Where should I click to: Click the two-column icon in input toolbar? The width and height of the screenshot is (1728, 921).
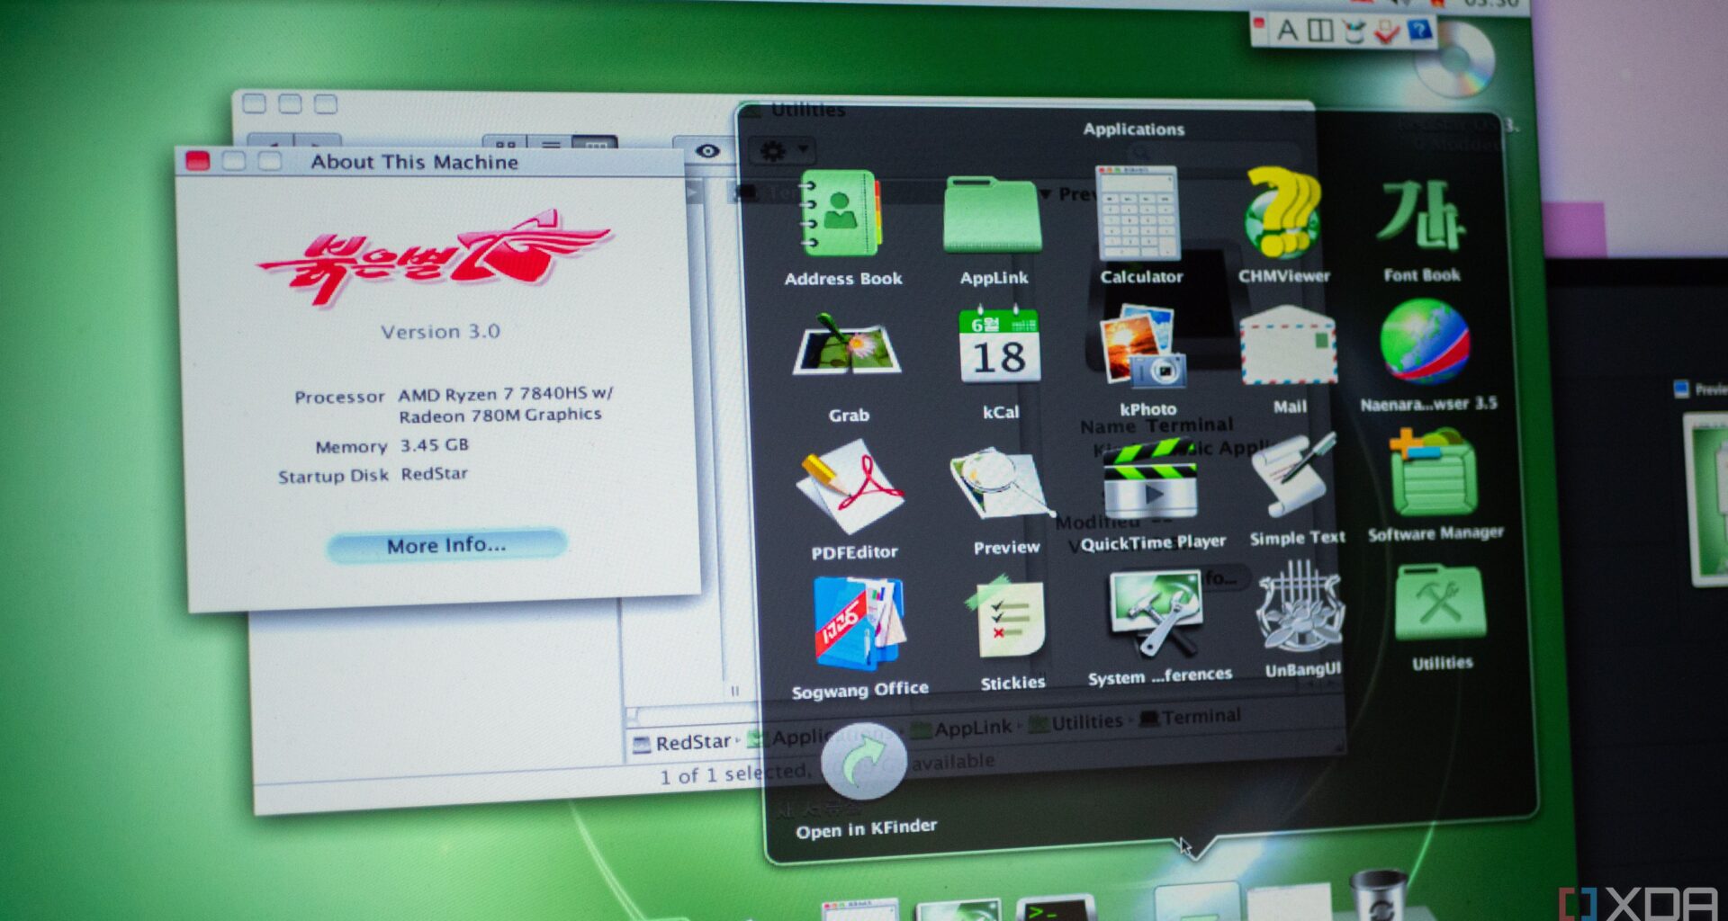(1320, 31)
